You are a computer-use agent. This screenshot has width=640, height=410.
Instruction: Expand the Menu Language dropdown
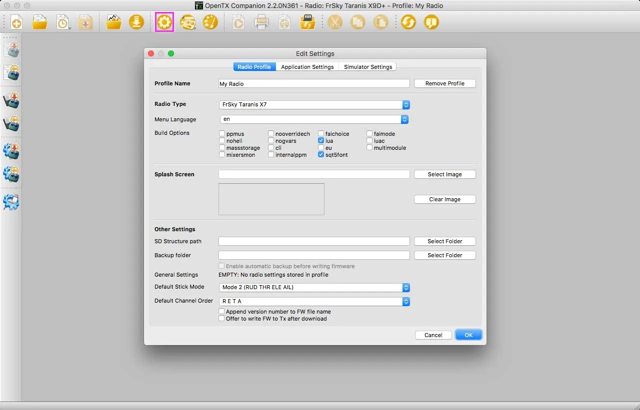314,119
